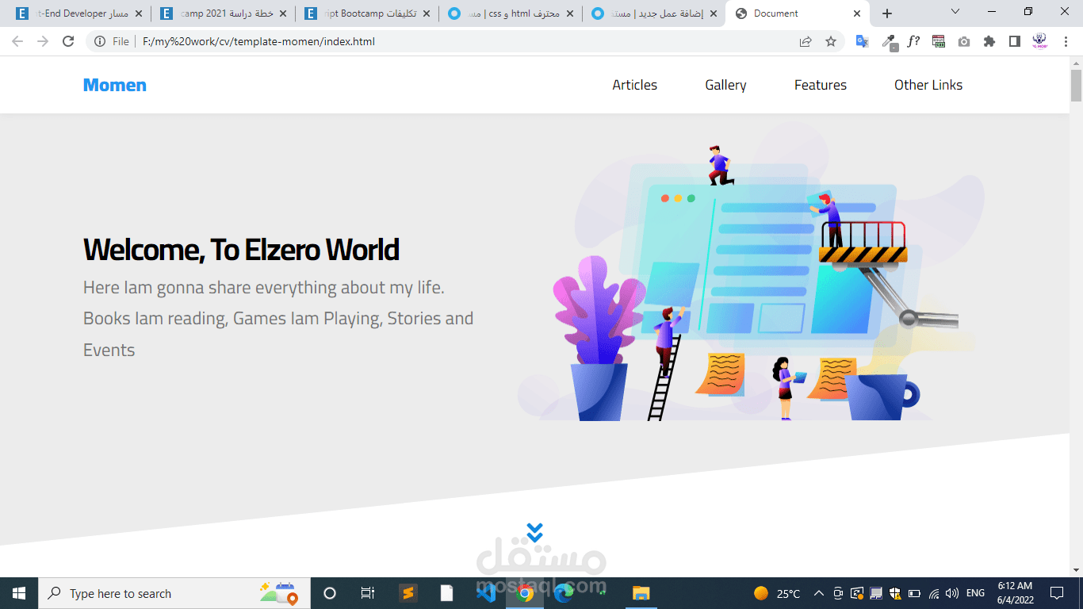Open File Explorer from the taskbar
The height and width of the screenshot is (609, 1083).
pyautogui.click(x=641, y=593)
